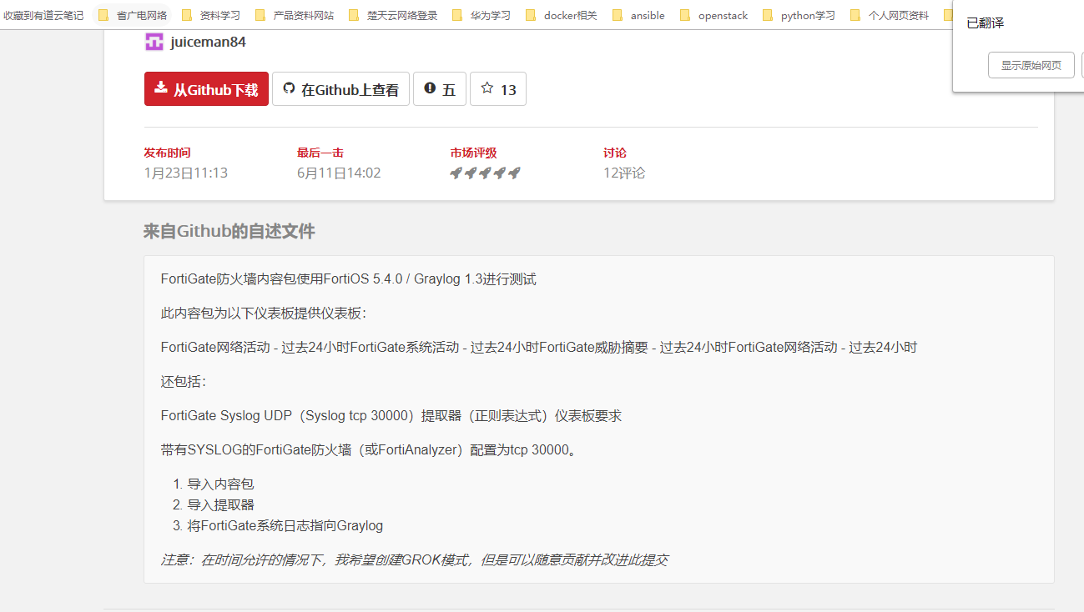The height and width of the screenshot is (612, 1084).
Task: Click the star button showing 13
Action: [x=498, y=89]
